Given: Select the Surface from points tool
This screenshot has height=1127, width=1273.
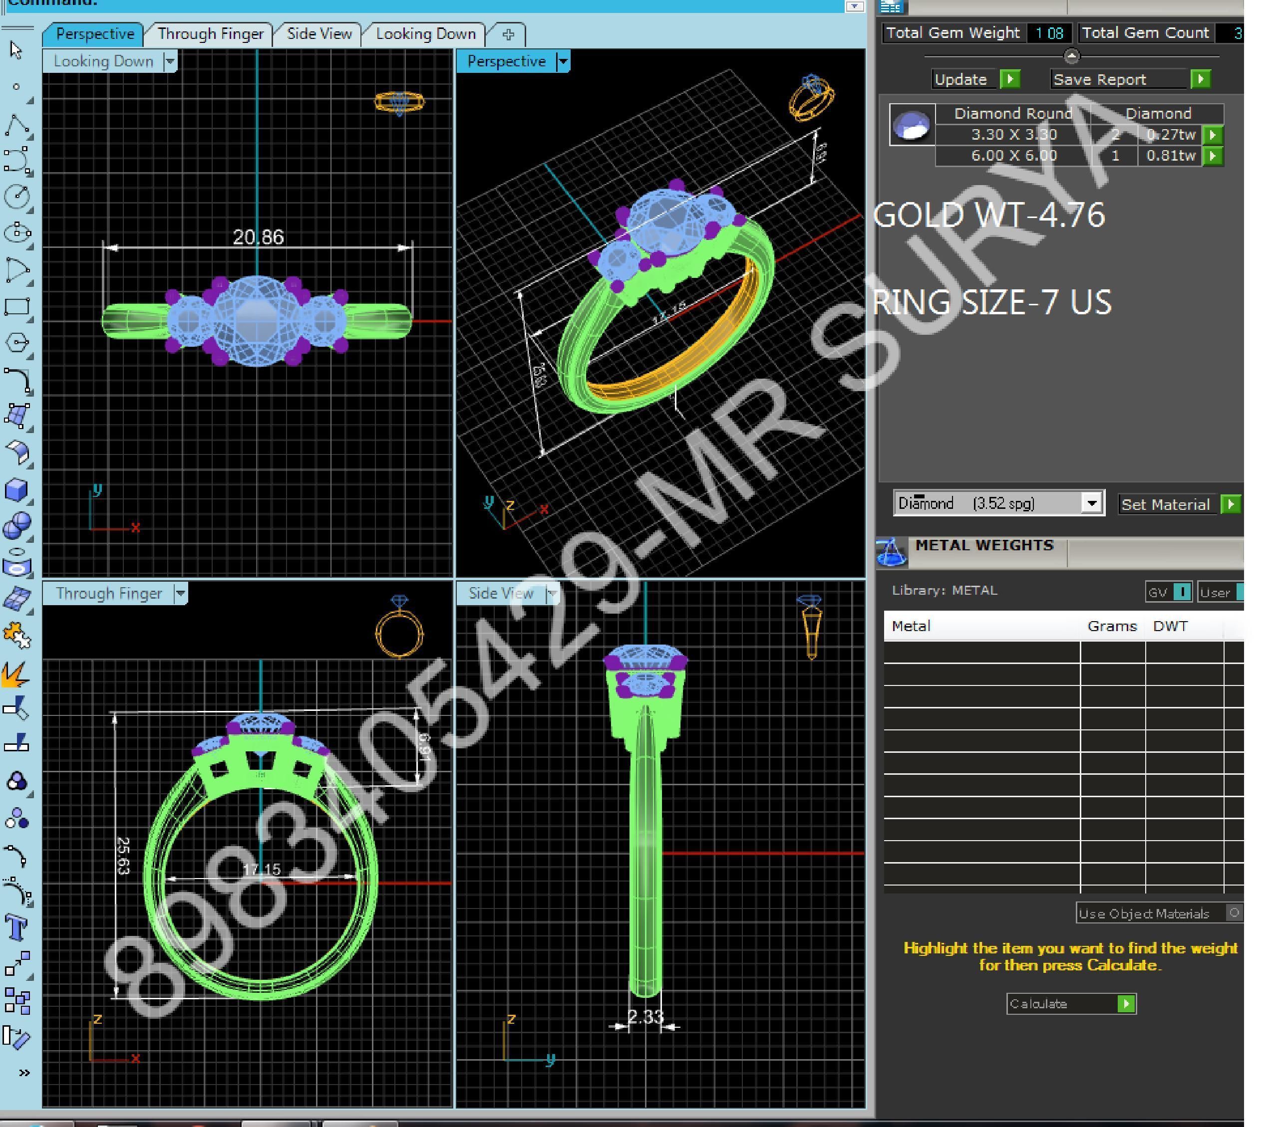Looking at the screenshot, I should [17, 416].
